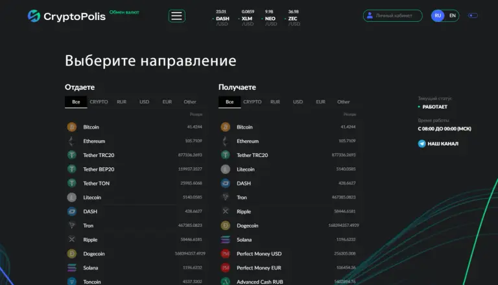Choose Perfect Money EUR in Получаете
498x285 pixels.
coord(259,268)
